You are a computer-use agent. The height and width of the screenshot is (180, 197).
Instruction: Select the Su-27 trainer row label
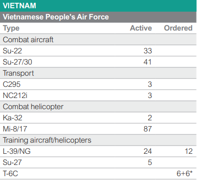pyautogui.click(x=12, y=163)
